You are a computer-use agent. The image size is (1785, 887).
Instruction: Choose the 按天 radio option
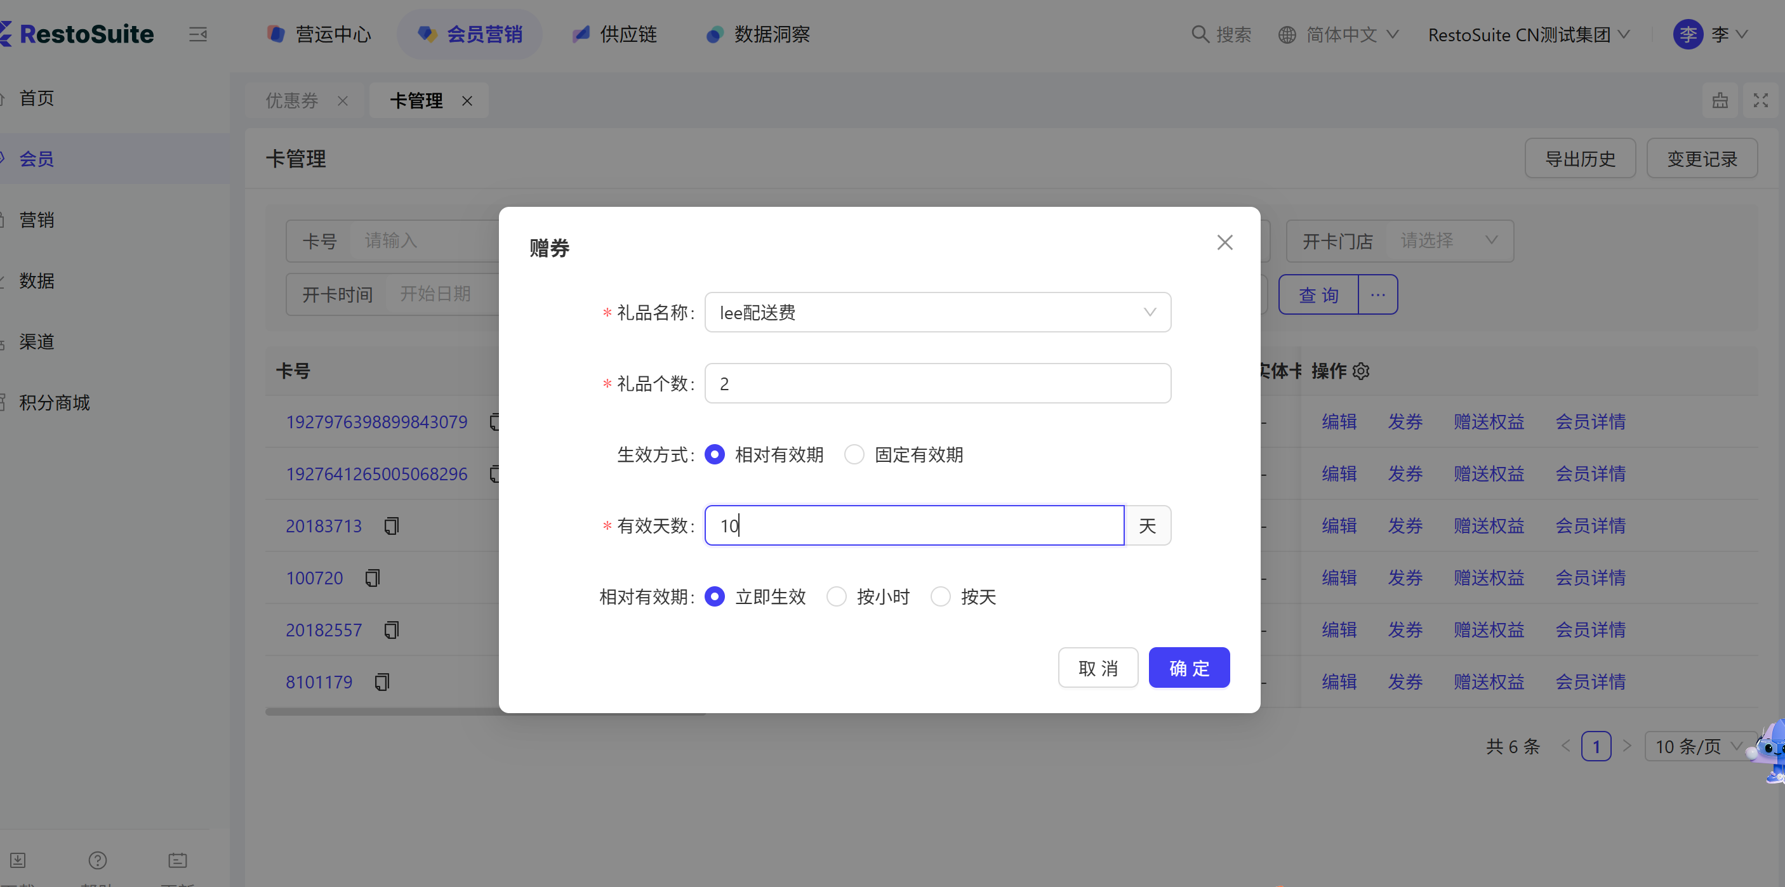[940, 597]
